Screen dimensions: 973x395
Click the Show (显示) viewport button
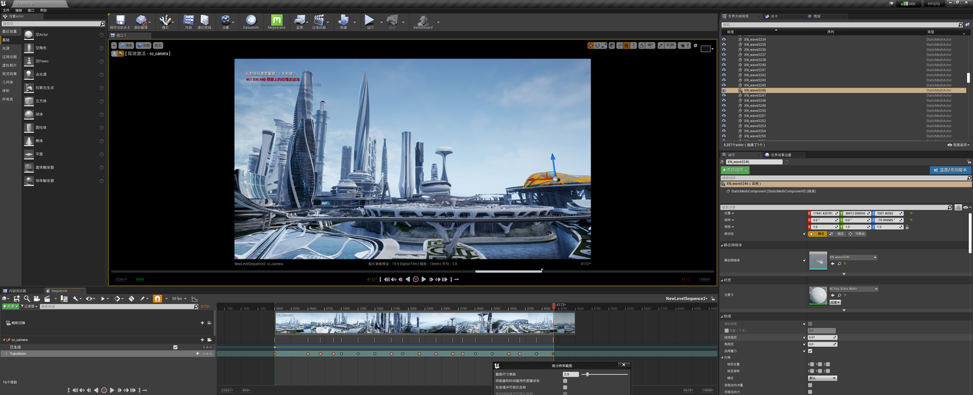click(158, 45)
